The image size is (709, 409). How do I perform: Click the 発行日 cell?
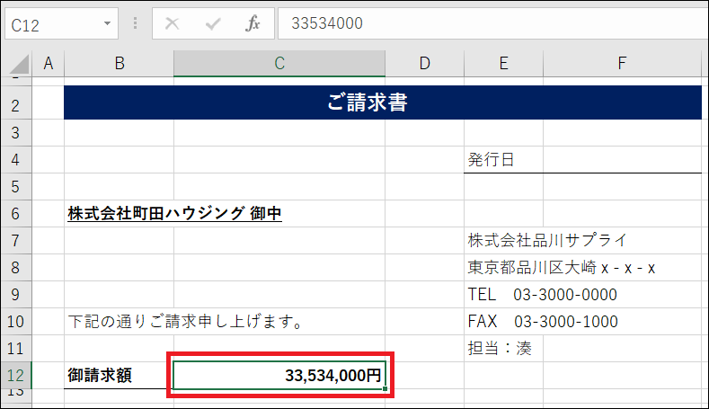503,160
